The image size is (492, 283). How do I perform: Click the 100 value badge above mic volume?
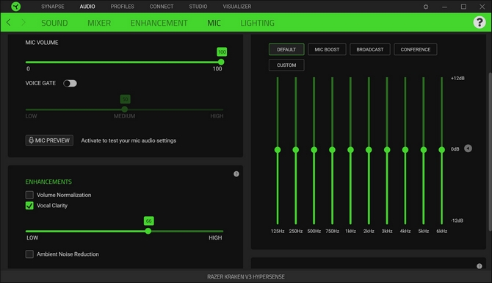click(222, 52)
